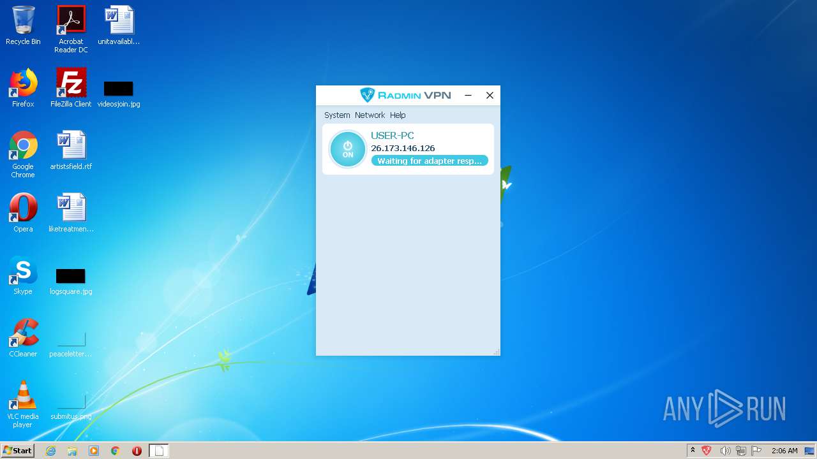Open Windows Media Player from the taskbar
Image resolution: width=817 pixels, height=459 pixels.
coord(94,451)
